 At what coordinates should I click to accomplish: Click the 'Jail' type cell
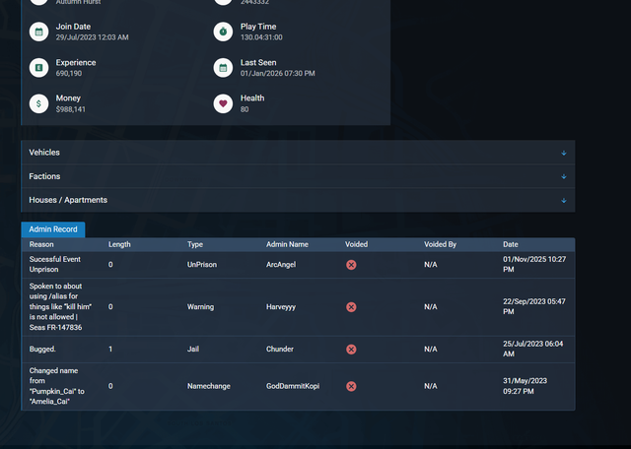pos(193,349)
